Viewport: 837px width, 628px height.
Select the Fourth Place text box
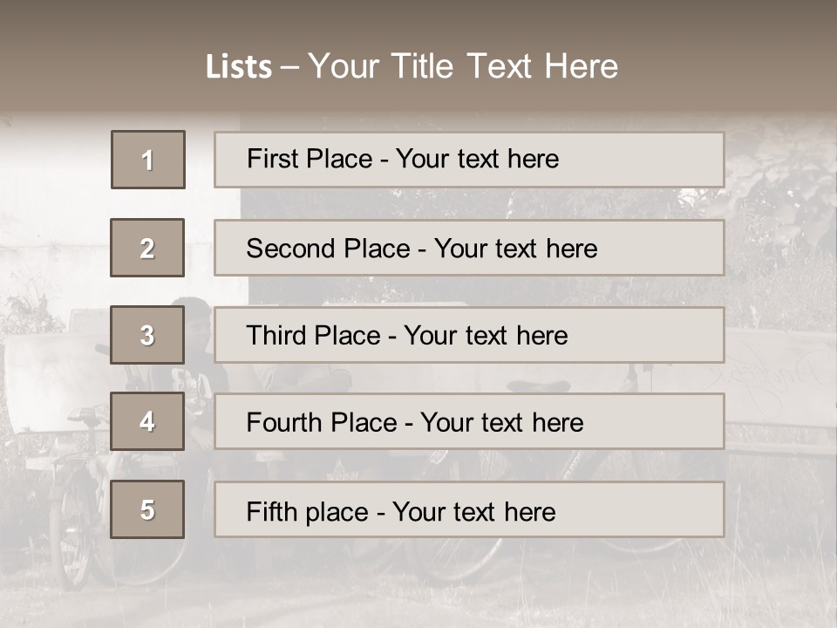point(469,421)
